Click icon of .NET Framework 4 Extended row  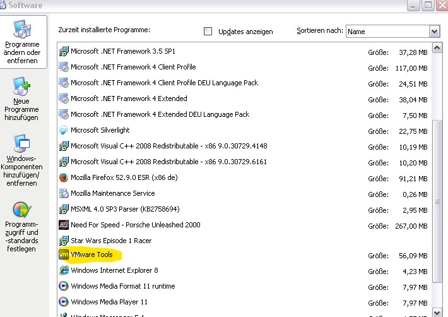pyautogui.click(x=64, y=99)
